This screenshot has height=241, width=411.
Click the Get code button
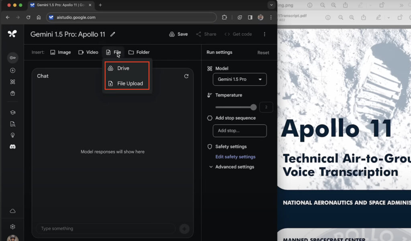click(238, 34)
